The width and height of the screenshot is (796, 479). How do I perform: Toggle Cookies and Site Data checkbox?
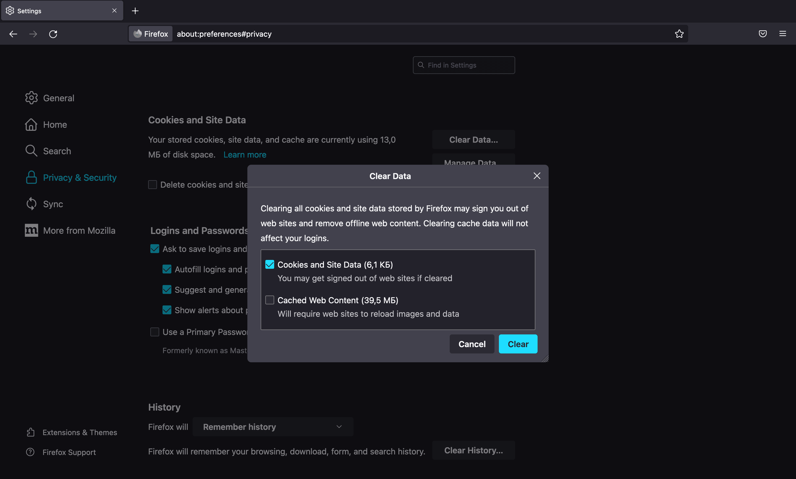[269, 263]
